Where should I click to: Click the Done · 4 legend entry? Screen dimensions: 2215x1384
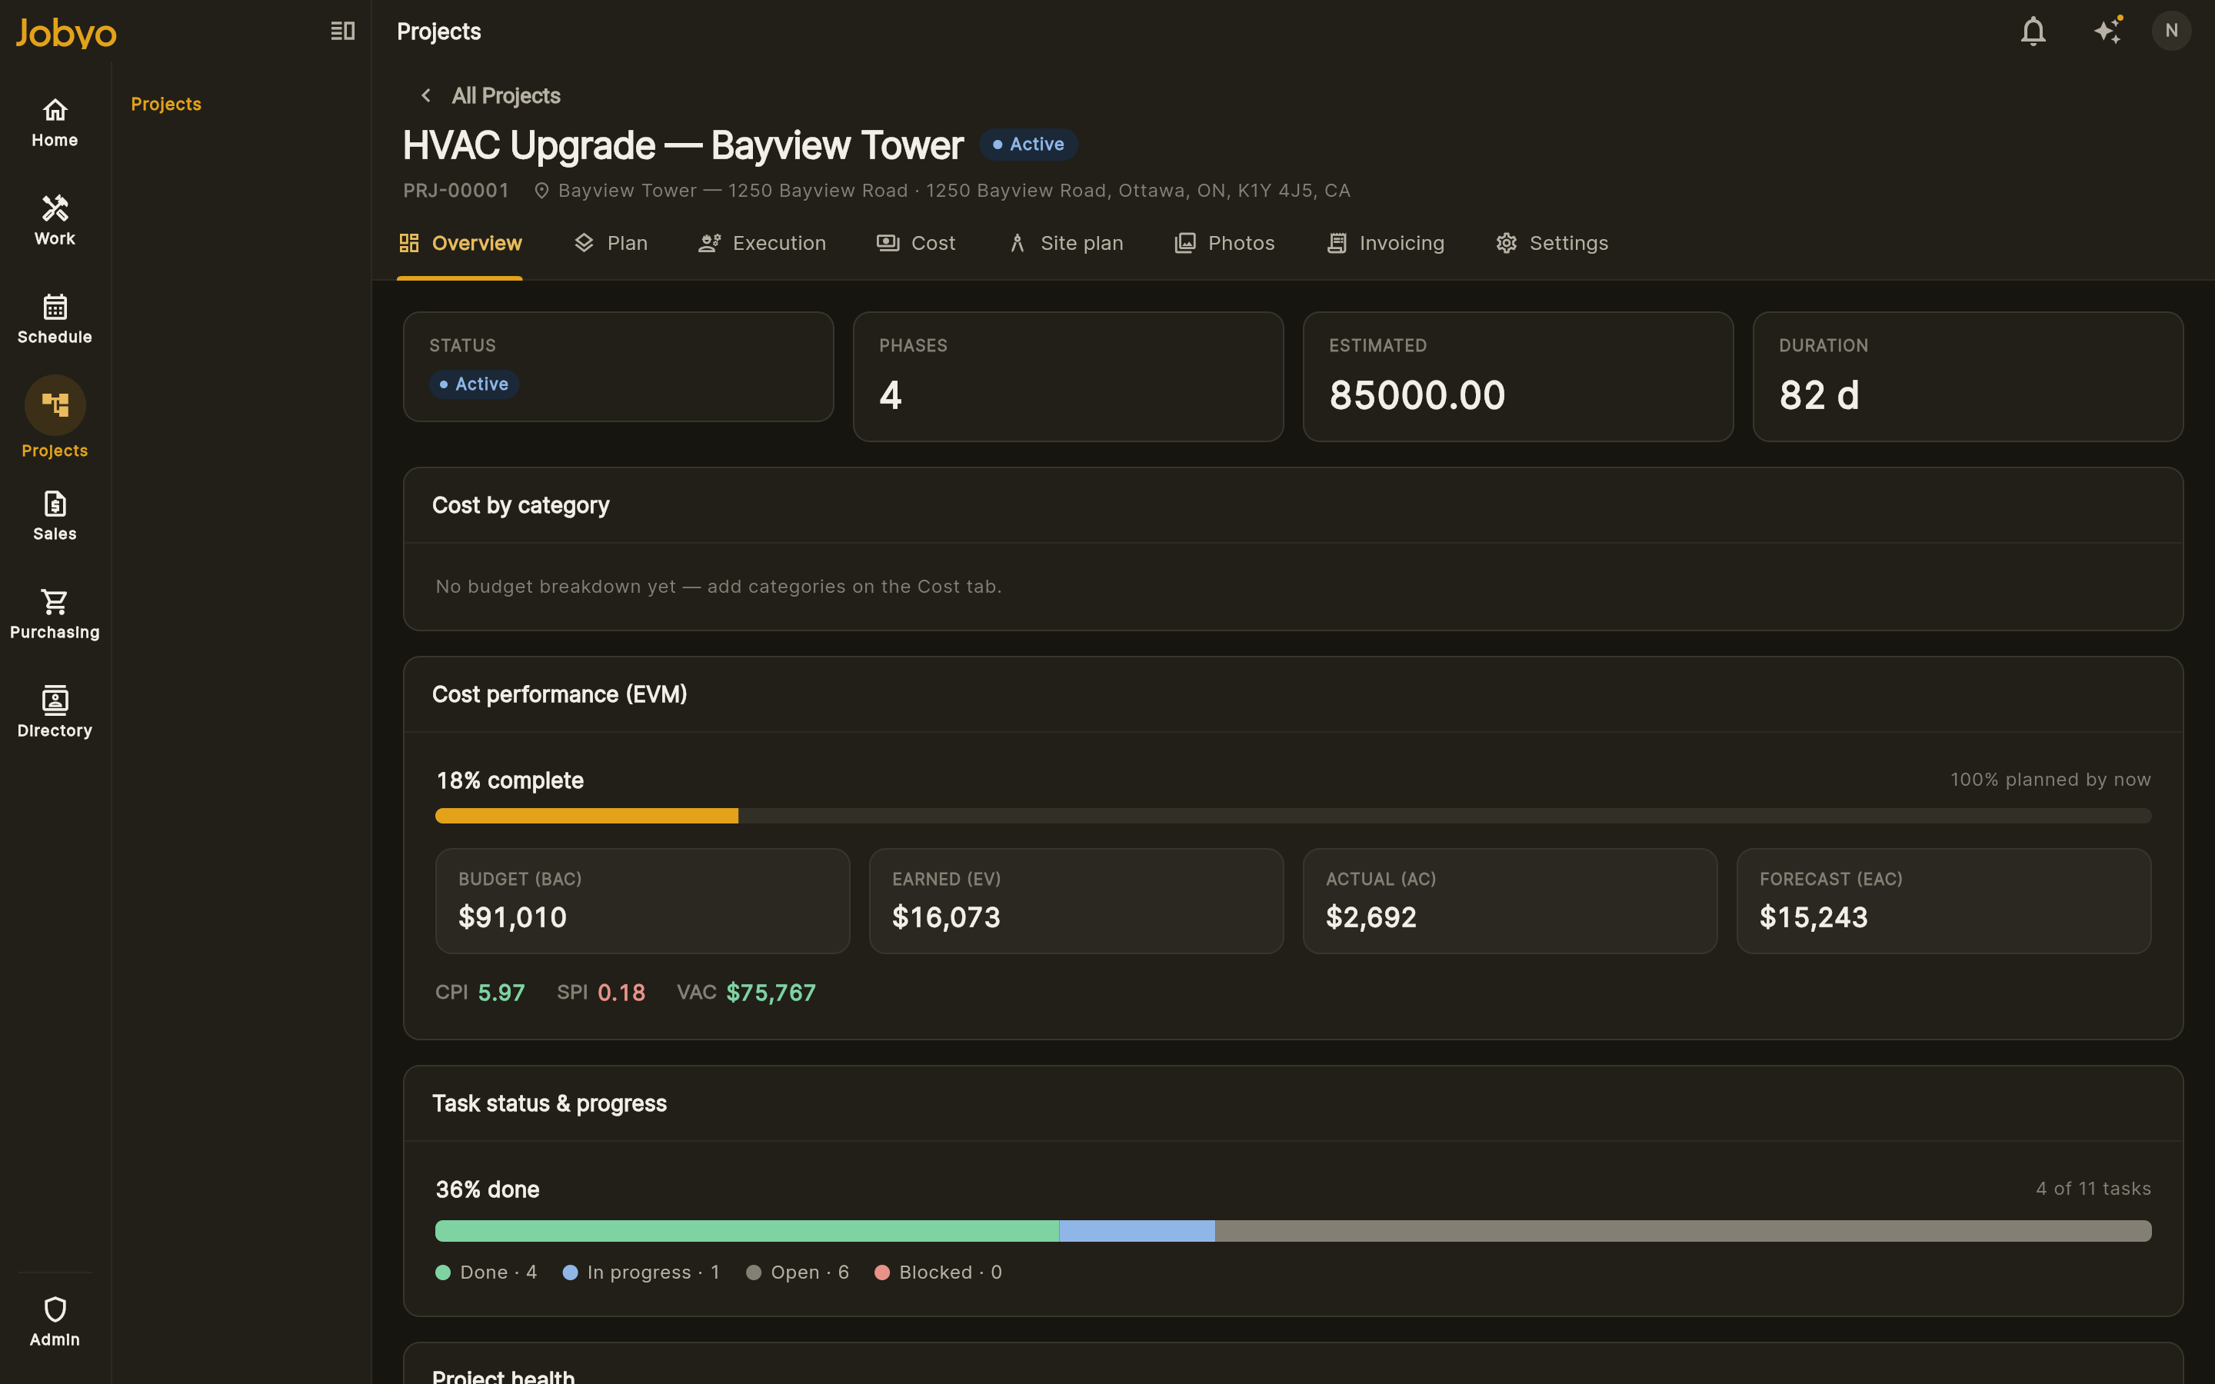pyautogui.click(x=486, y=1273)
